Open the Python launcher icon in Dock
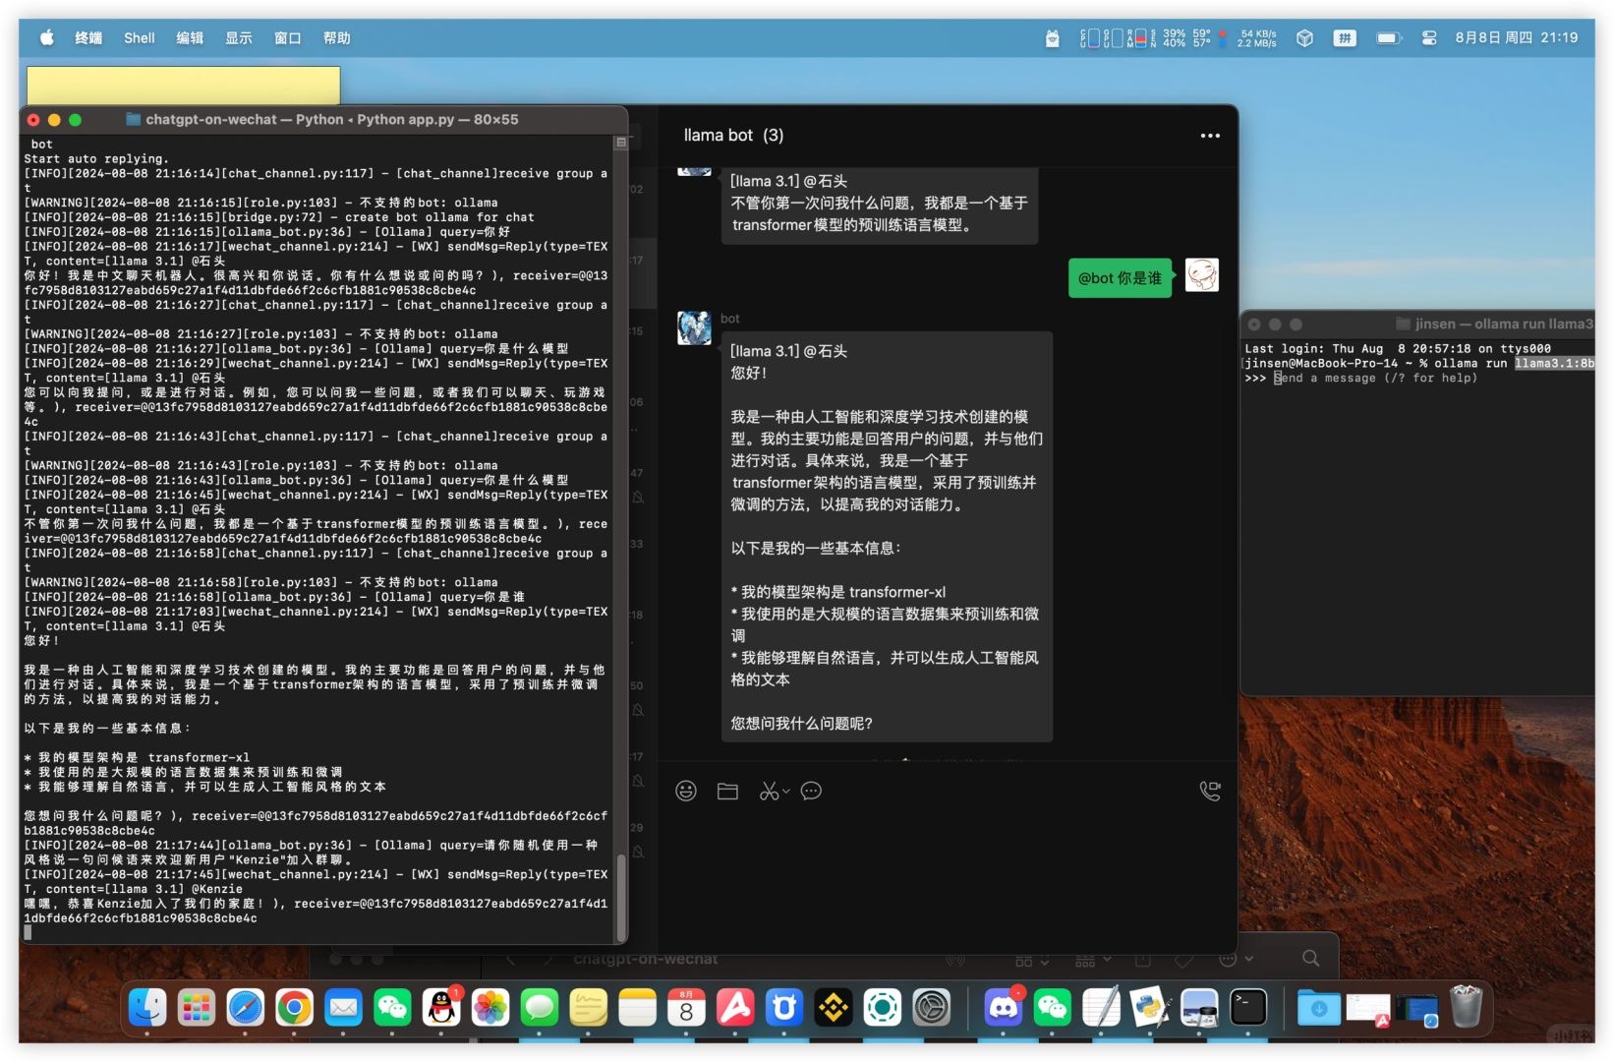The image size is (1614, 1062). (x=1150, y=1007)
